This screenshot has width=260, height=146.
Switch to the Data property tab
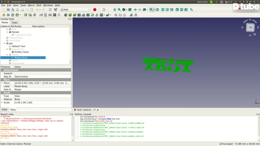coord(13,109)
